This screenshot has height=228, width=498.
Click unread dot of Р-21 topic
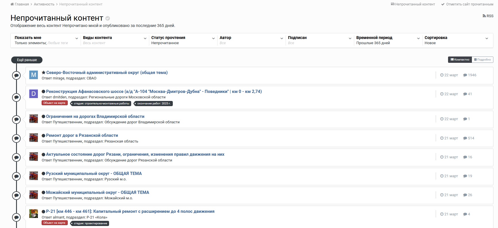pos(43,211)
